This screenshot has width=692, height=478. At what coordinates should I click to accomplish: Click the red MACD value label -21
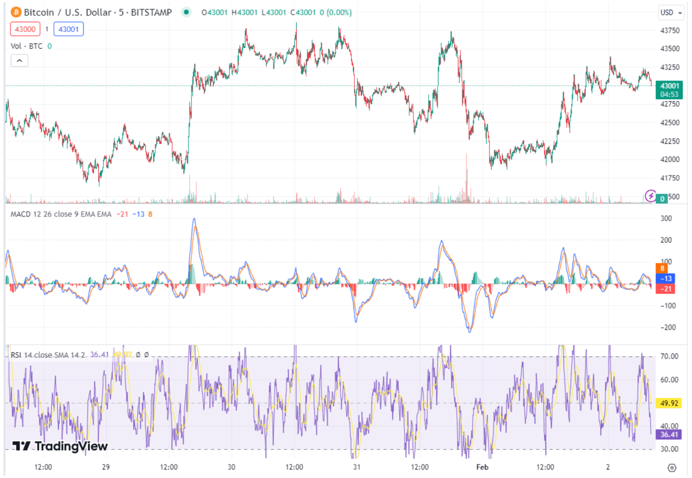click(x=665, y=289)
